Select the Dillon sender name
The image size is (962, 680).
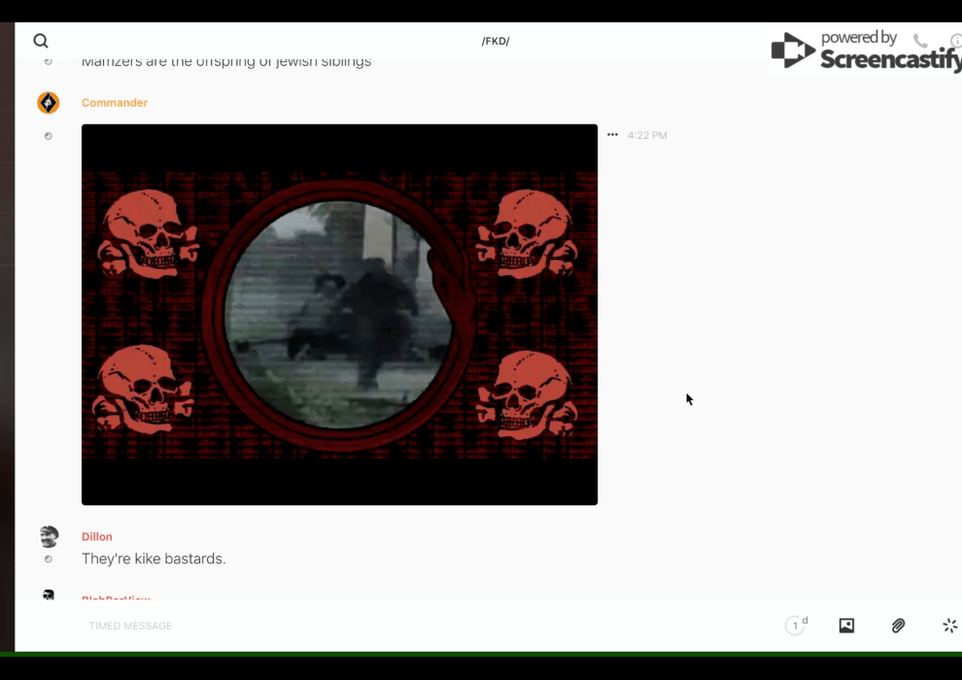(x=97, y=536)
